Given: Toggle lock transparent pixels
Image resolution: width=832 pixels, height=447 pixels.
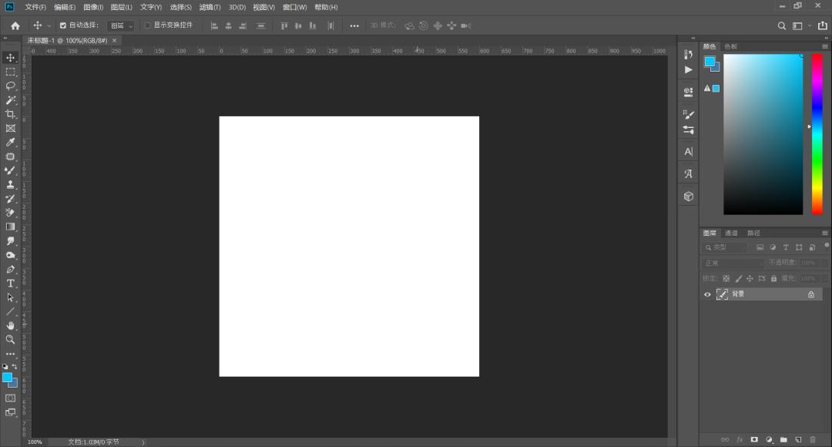Looking at the screenshot, I should (x=726, y=279).
